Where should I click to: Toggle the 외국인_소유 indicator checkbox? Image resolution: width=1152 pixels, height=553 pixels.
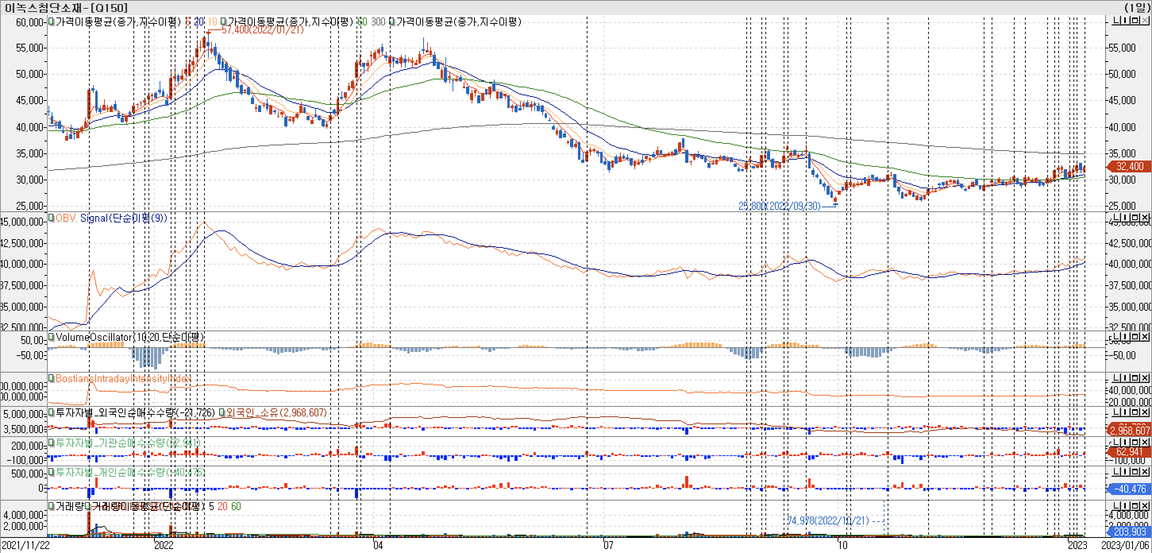coord(222,412)
